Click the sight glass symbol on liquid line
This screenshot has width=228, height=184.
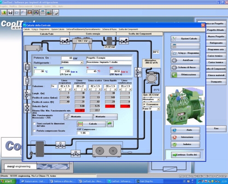(x=27, y=81)
